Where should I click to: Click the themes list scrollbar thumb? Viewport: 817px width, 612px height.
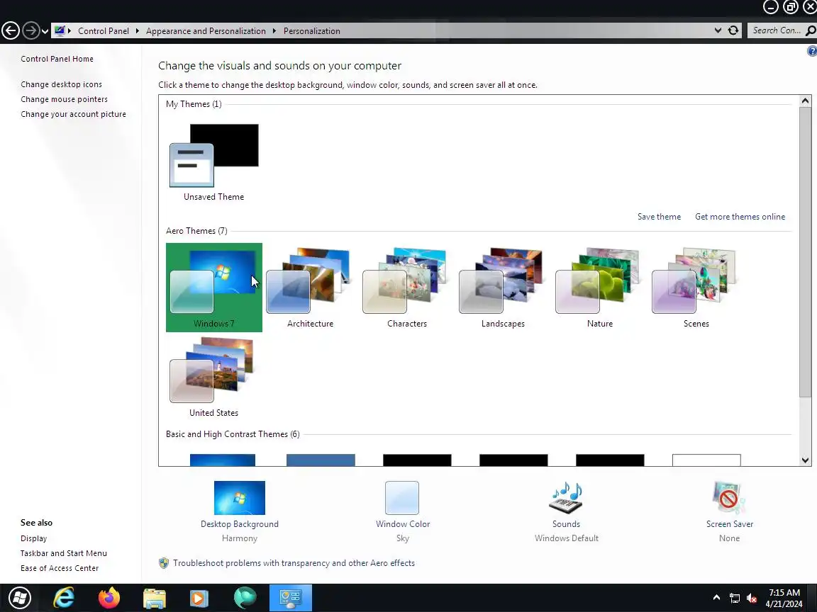coord(805,252)
